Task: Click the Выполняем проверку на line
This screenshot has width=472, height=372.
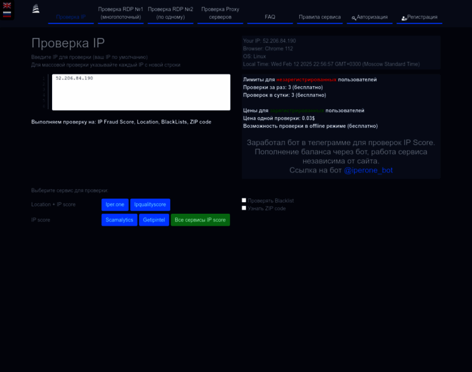Action: [x=121, y=122]
